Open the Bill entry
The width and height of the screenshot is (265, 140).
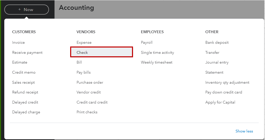[x=79, y=62]
